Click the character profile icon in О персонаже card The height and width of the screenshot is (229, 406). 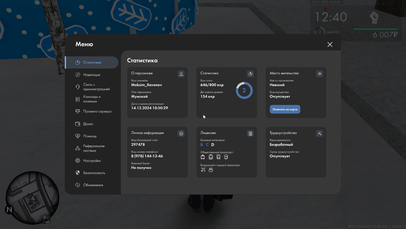[x=181, y=74]
